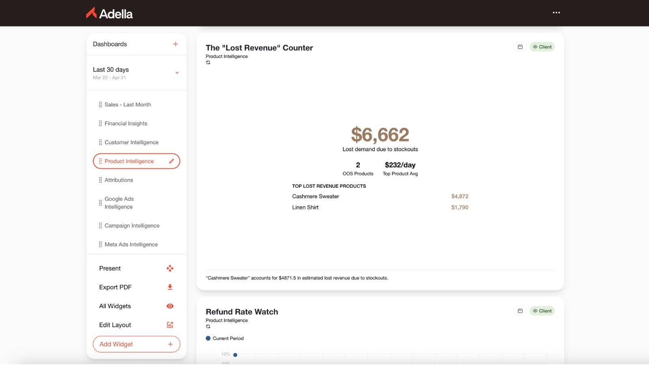Open the Meta Ads Intelligence dashboard
The width and height of the screenshot is (649, 365).
(131, 245)
